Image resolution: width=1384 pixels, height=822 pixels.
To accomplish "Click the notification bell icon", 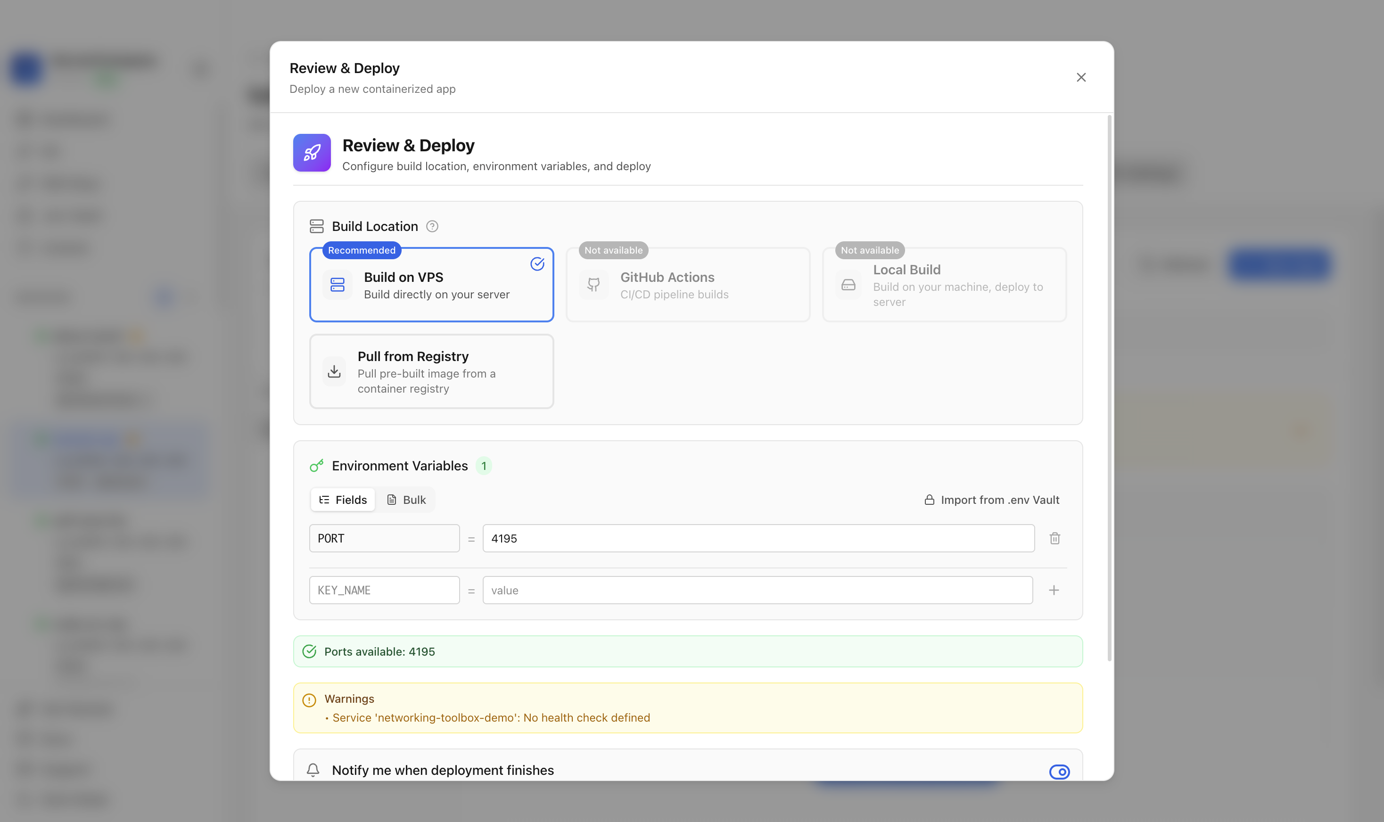I will (x=313, y=770).
